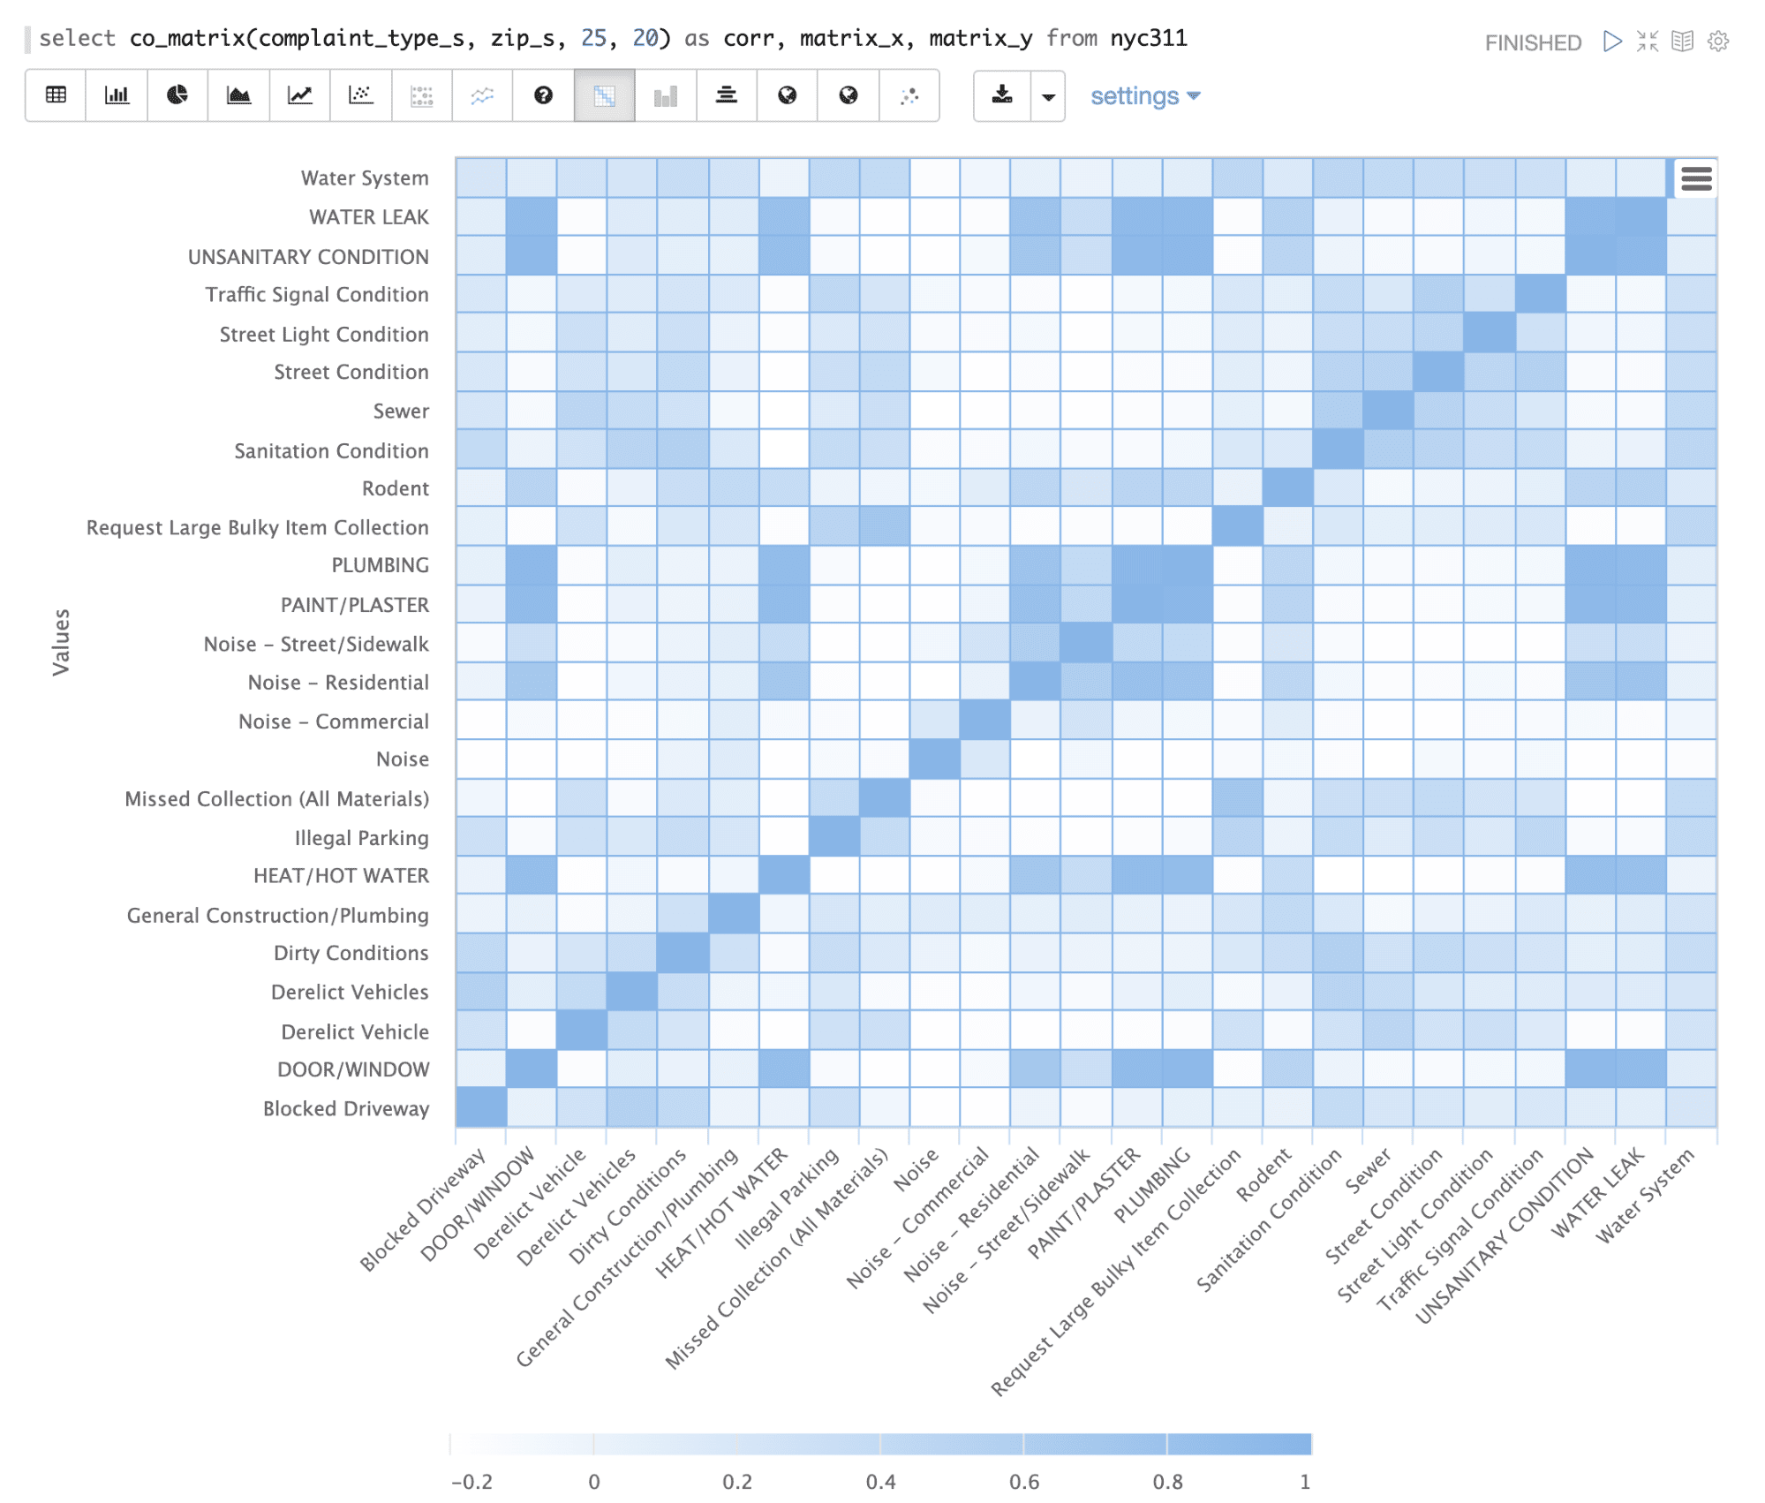Download the chart results
Screen dimensions: 1765x1503
[x=1002, y=95]
